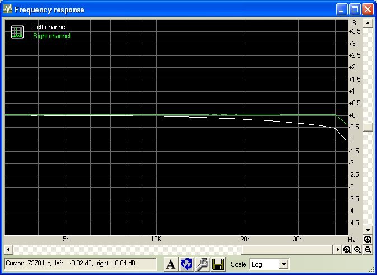Click the vertical scrollbar thumb near -0.5 dB
Screen dimensions: 377x275
(367, 127)
